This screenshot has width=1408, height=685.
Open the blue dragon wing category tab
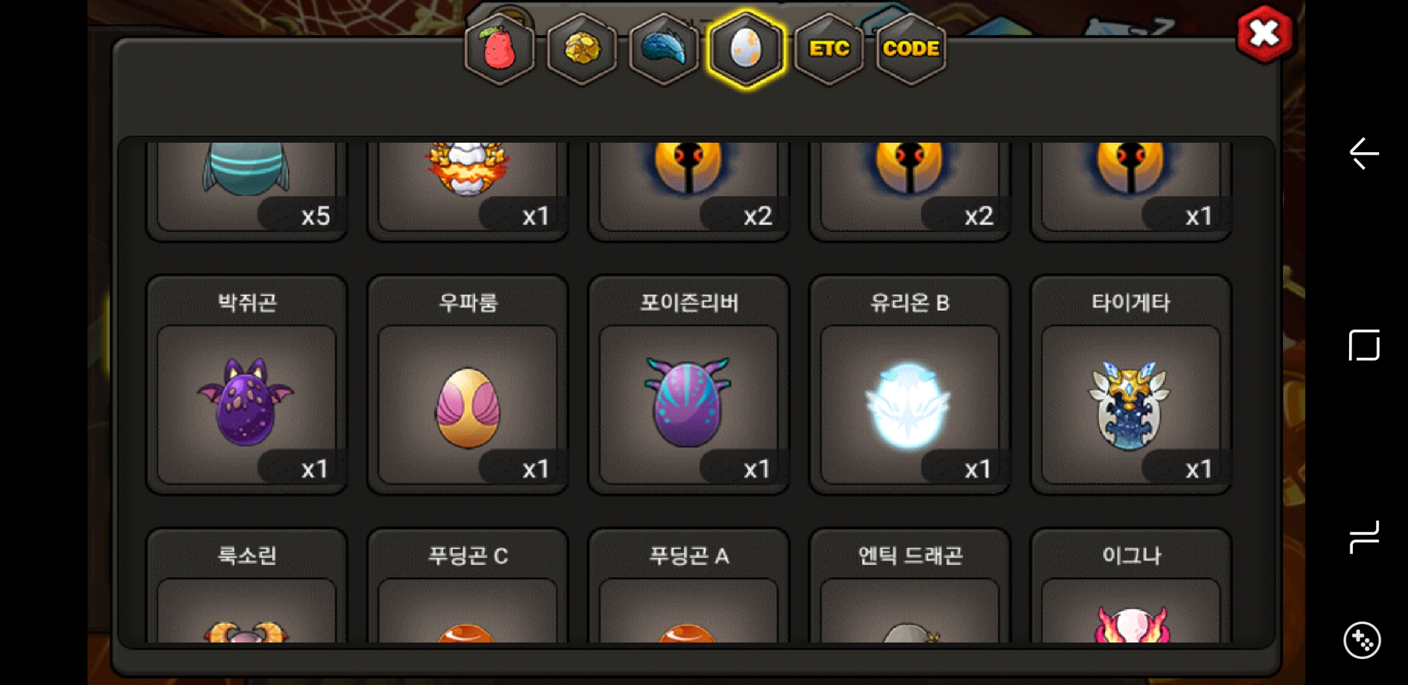click(x=664, y=49)
